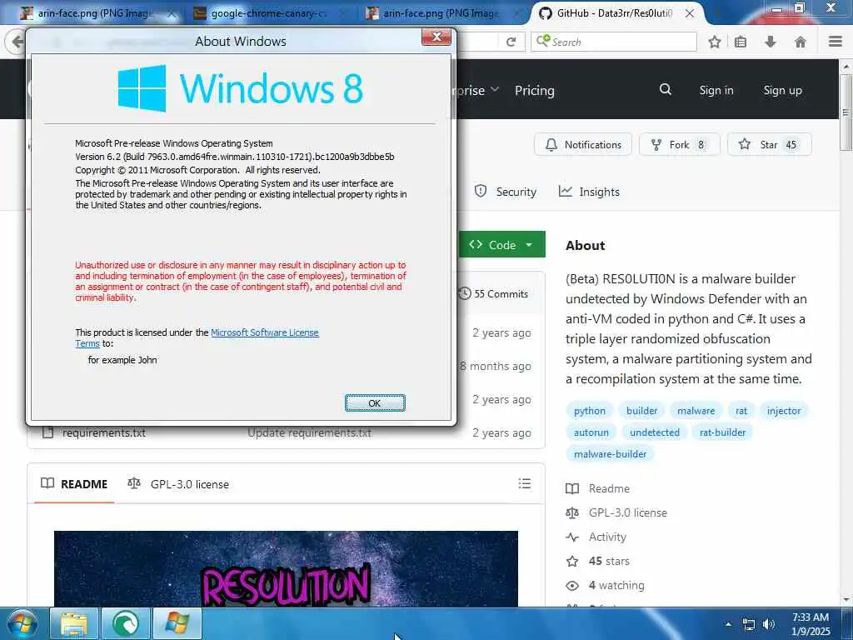Show hidden tray icons arrow

pyautogui.click(x=729, y=624)
